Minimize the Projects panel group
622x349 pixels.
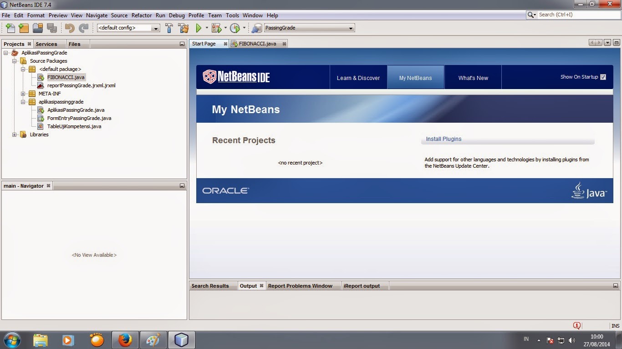(182, 44)
